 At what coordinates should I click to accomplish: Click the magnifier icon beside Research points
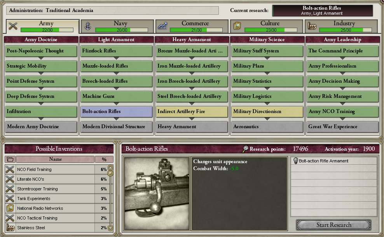point(245,149)
